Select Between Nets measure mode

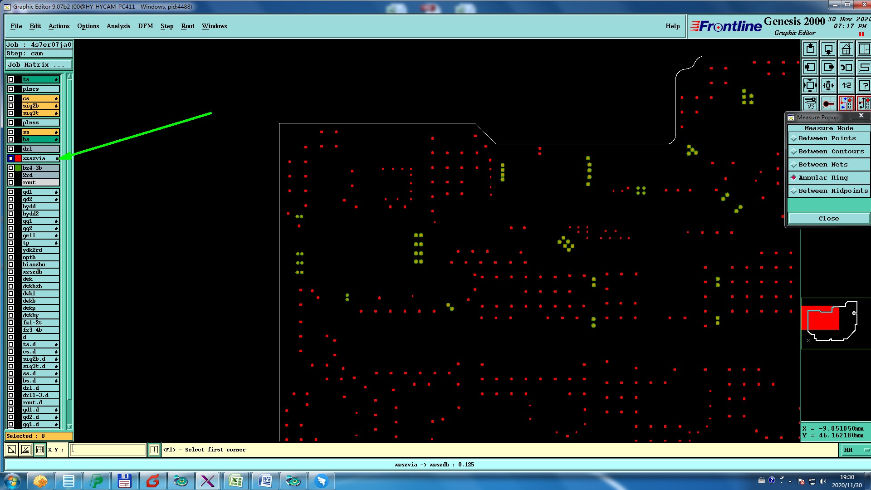[x=829, y=165]
